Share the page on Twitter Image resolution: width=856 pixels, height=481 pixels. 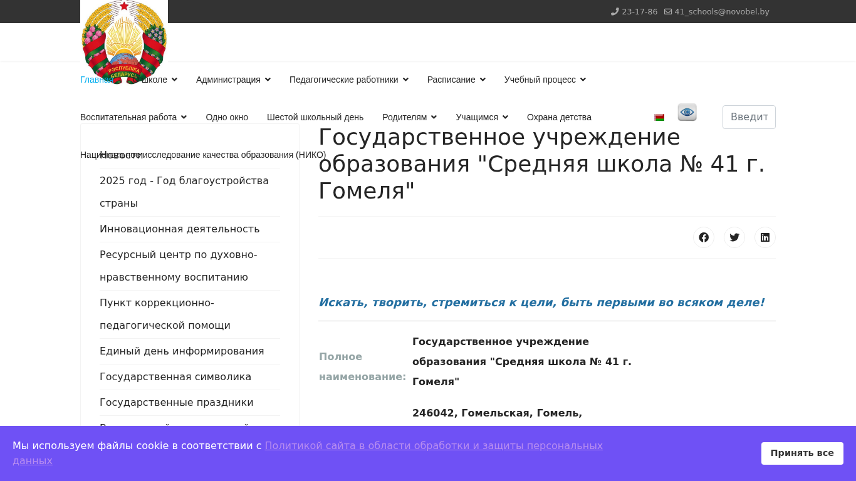point(734,237)
